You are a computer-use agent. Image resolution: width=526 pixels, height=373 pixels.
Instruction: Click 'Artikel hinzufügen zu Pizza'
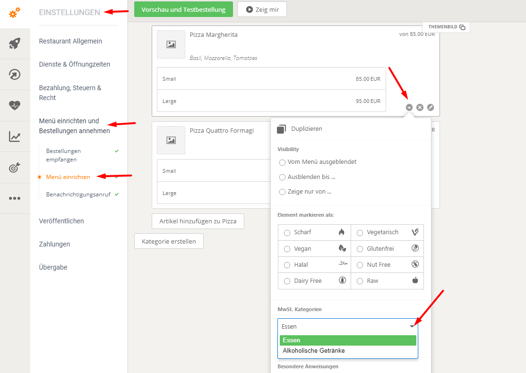pos(198,221)
